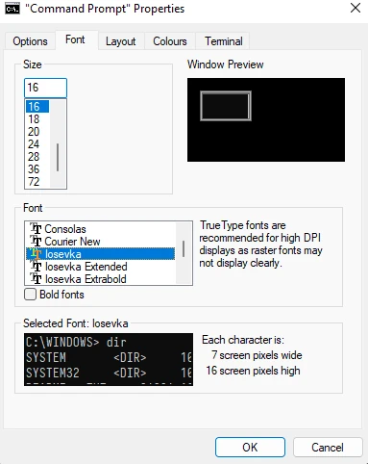368x464 pixels.
Task: Set font size to 72
Action: 37,182
